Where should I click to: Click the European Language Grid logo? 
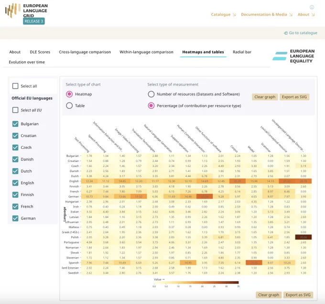[x=26, y=11]
